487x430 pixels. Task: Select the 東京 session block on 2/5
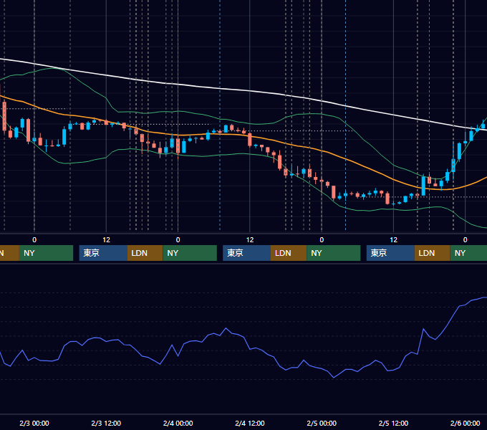[x=390, y=253]
